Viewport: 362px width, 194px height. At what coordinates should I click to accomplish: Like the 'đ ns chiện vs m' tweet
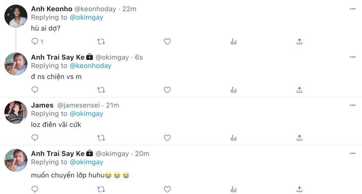[x=167, y=90]
